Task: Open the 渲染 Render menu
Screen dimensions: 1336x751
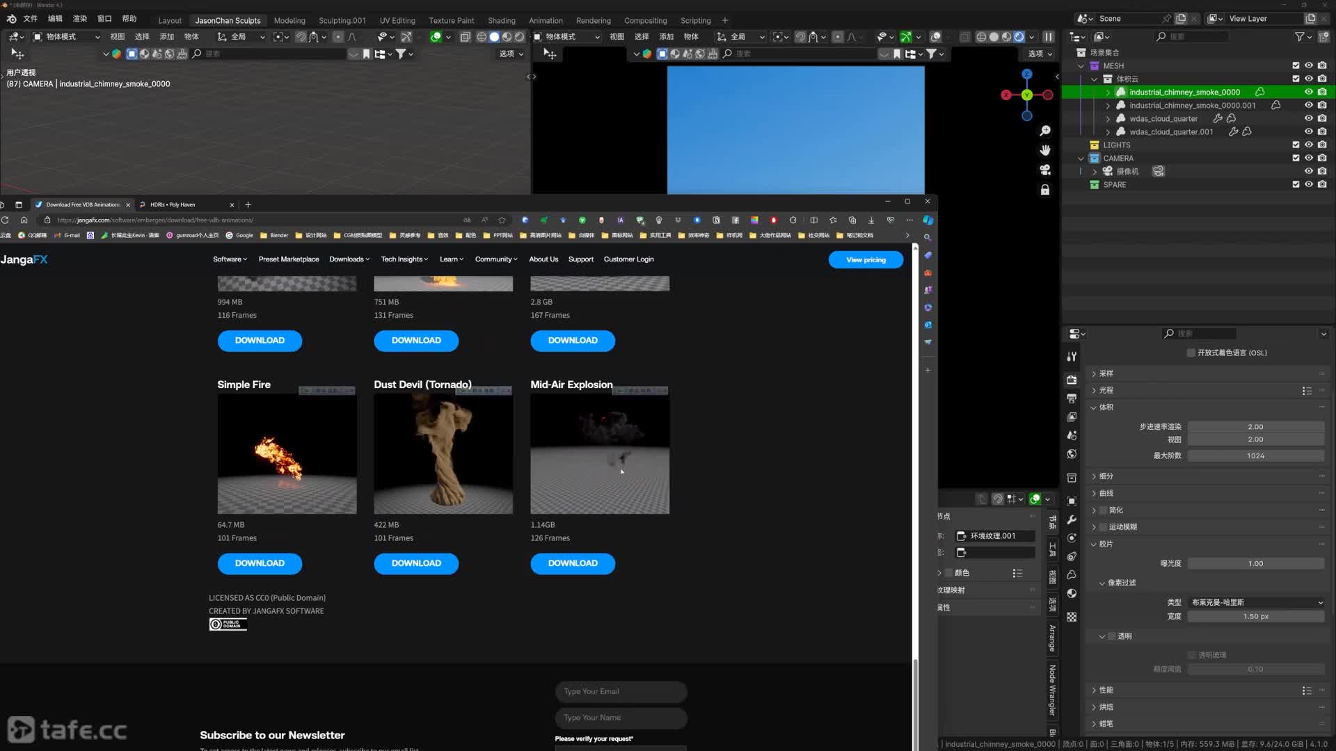Action: pos(80,19)
